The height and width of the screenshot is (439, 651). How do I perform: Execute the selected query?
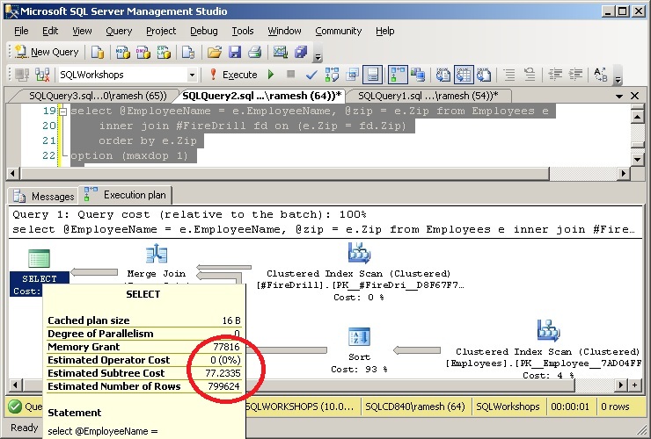(233, 75)
